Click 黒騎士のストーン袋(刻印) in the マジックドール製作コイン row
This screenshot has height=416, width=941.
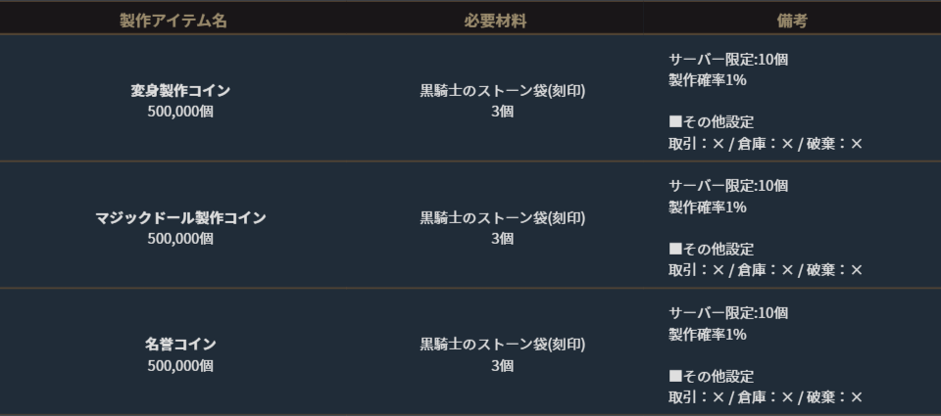502,218
